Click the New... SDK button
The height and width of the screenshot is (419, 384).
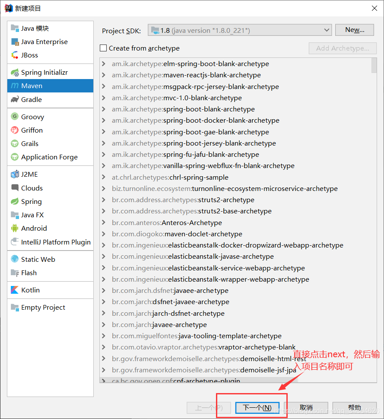tap(355, 30)
